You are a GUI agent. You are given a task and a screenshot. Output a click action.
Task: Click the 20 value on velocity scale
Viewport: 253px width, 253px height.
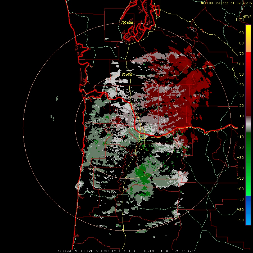tap(241, 106)
